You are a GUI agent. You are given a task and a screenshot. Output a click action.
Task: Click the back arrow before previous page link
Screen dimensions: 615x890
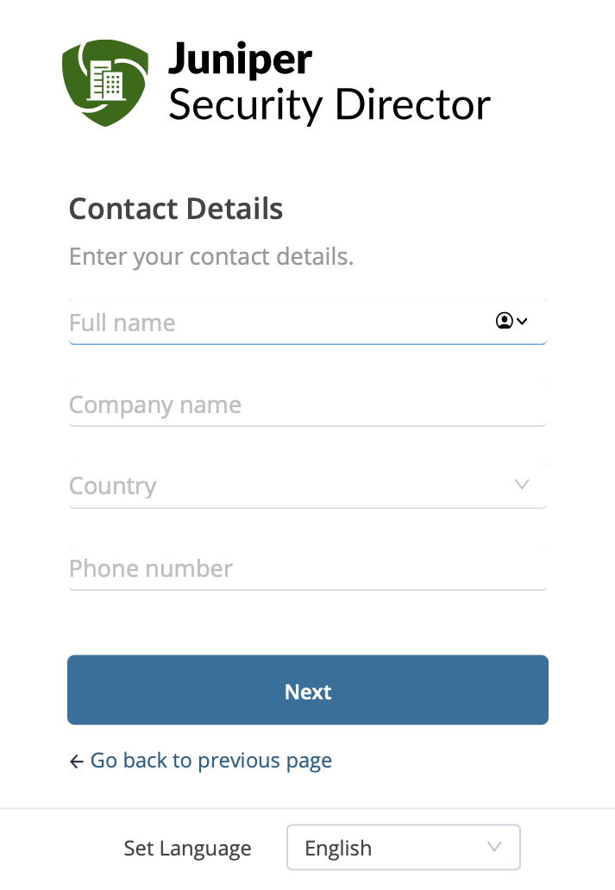pyautogui.click(x=77, y=761)
